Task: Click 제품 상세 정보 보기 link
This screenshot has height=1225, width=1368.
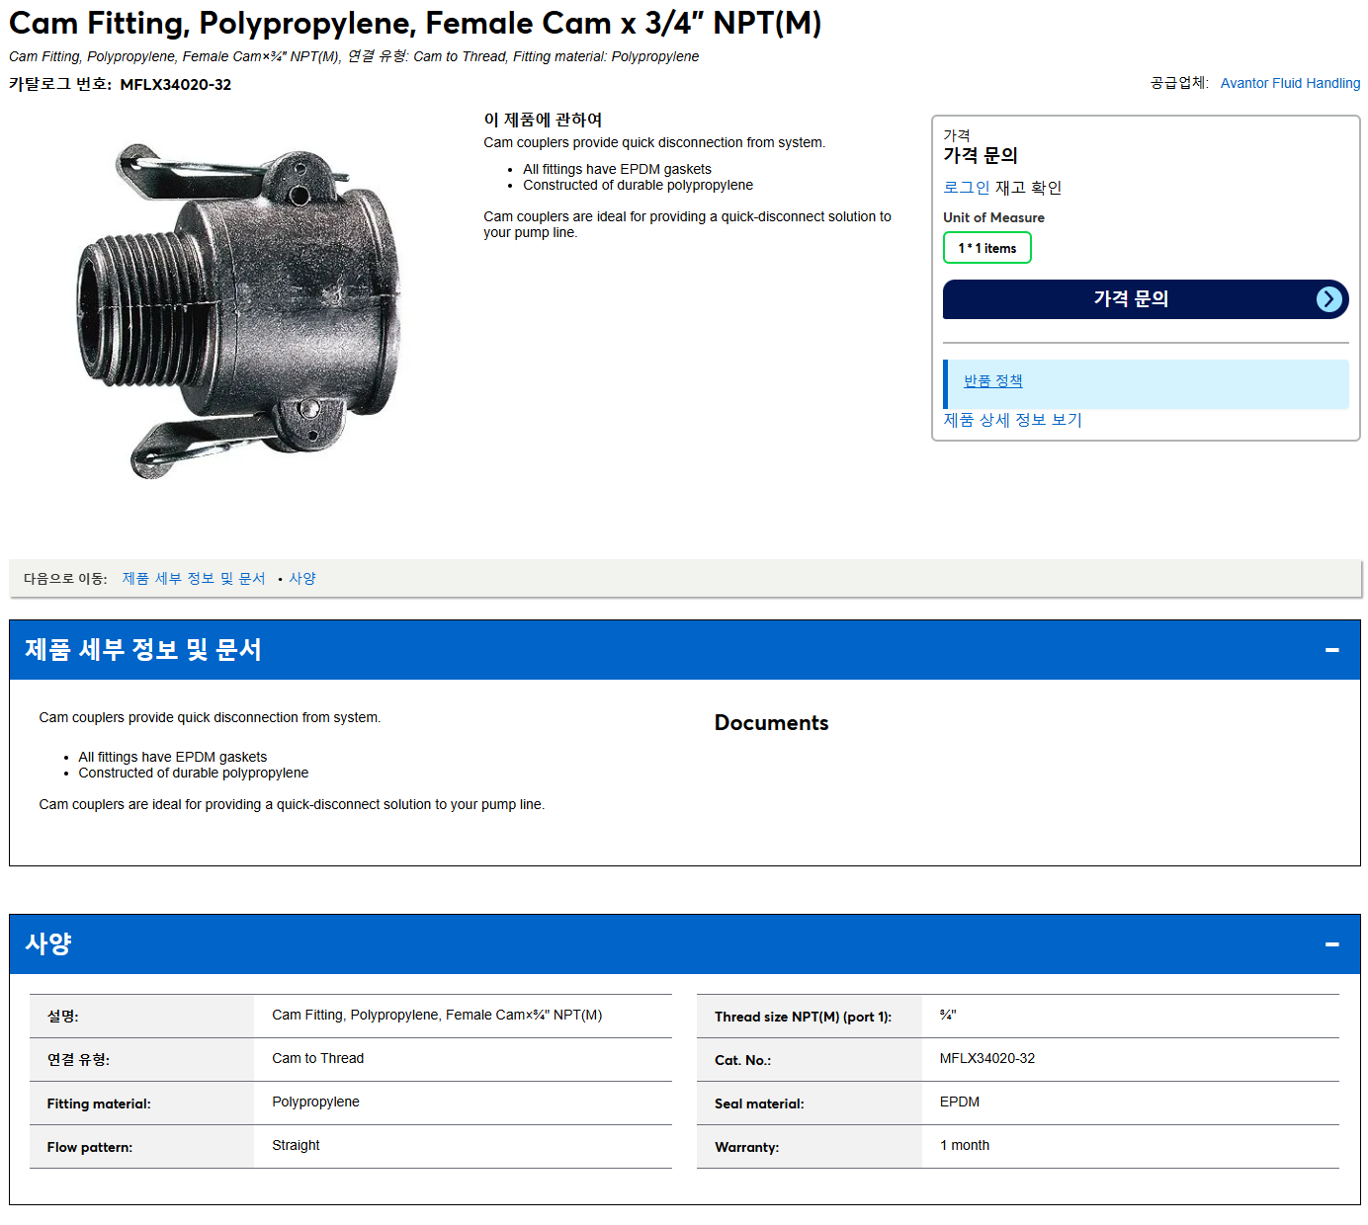Action: coord(1012,420)
